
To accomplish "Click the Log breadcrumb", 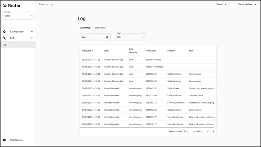I will tap(51, 4).
